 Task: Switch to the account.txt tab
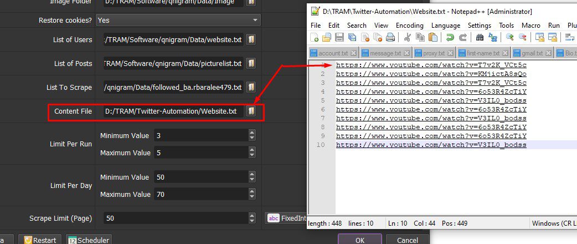pos(333,53)
